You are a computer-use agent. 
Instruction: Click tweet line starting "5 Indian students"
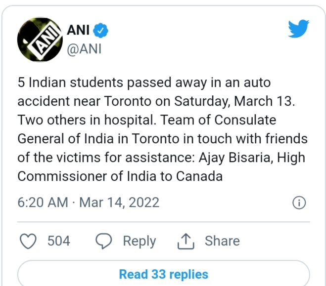coord(143,82)
